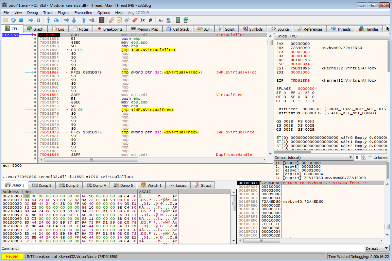Collapse the jump at address 75D9185C
392x261 pixels.
[67, 50]
